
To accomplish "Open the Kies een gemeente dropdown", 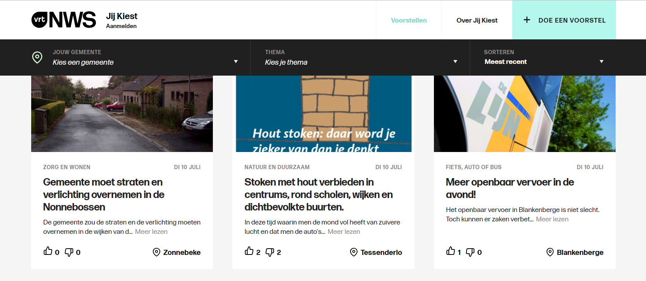I will [x=144, y=62].
